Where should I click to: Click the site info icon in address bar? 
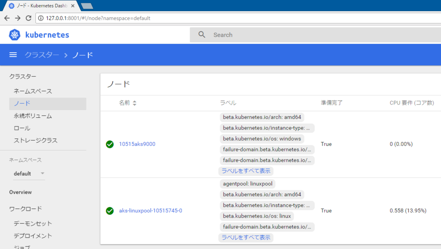[x=41, y=18]
